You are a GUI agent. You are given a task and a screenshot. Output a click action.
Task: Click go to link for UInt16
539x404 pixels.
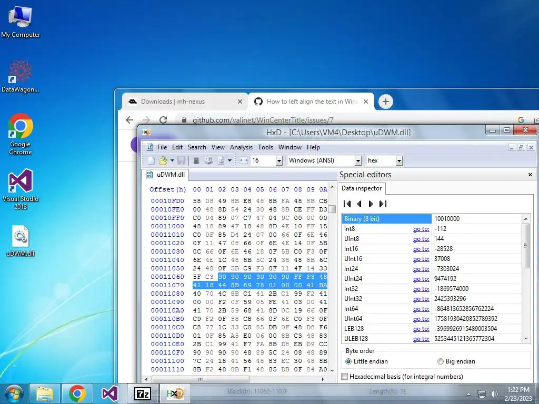(x=421, y=259)
